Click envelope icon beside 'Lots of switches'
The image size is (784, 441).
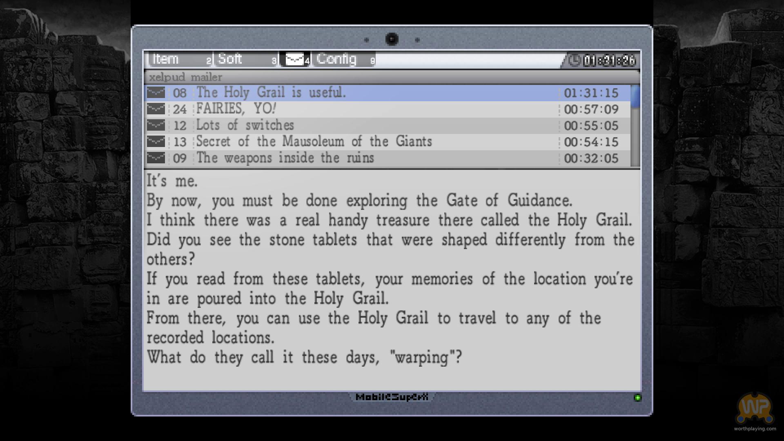coord(156,125)
